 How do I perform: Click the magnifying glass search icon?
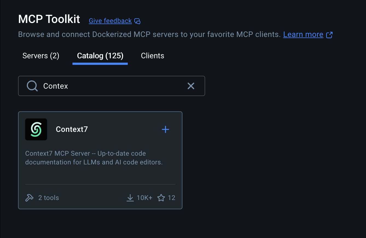click(32, 86)
